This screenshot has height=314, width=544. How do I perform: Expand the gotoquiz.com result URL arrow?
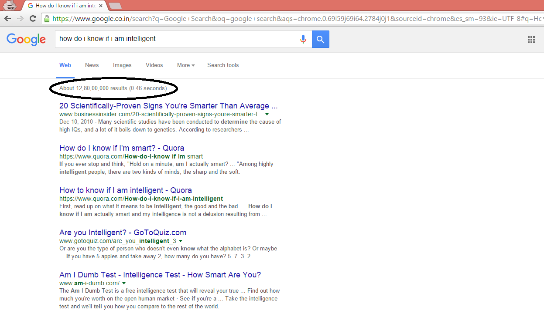coord(181,241)
